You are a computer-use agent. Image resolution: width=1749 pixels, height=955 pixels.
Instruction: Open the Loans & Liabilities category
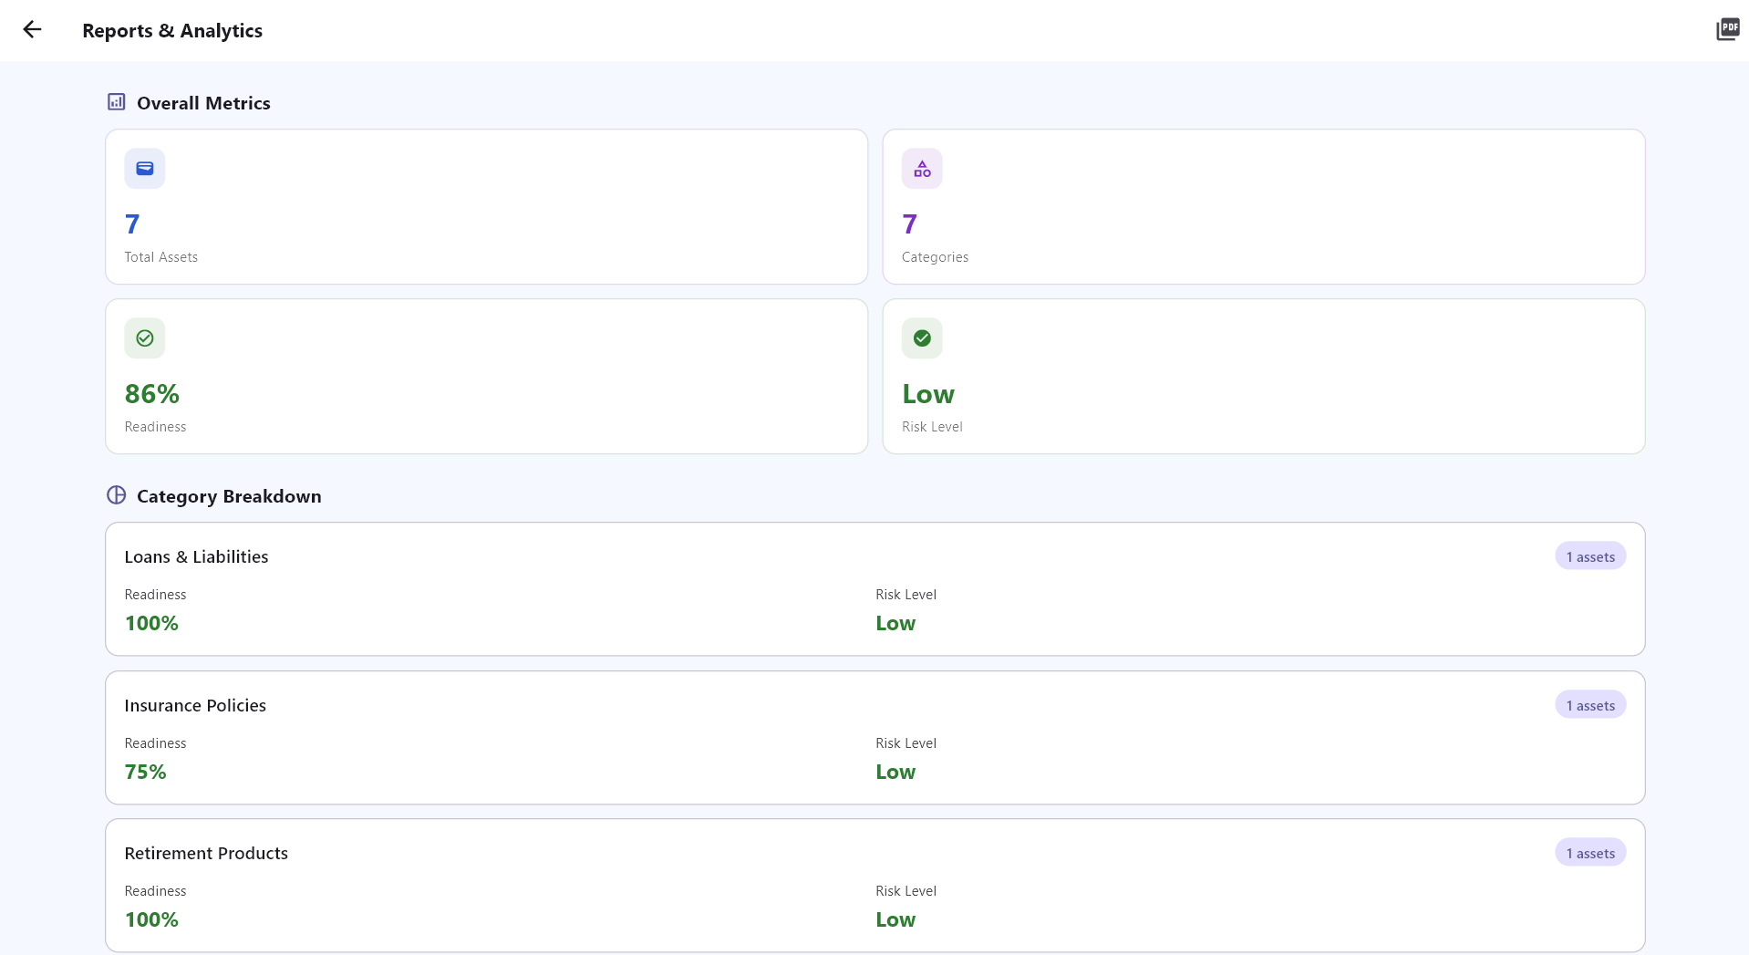874,589
